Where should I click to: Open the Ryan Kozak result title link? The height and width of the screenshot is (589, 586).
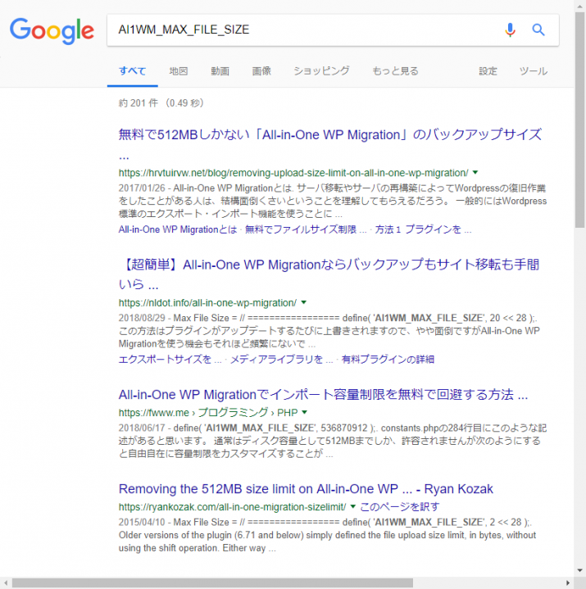306,489
